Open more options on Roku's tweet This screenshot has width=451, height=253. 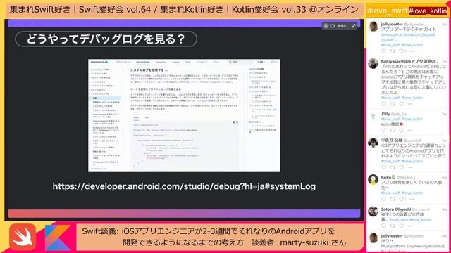point(412,199)
